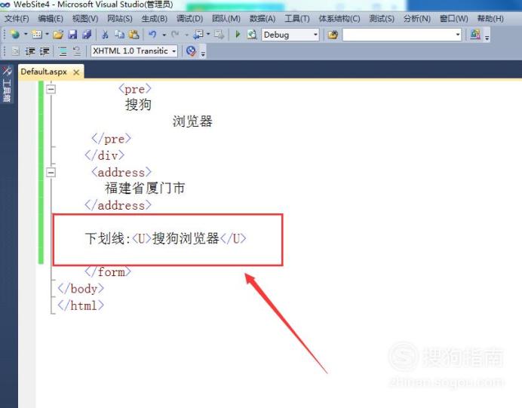The width and height of the screenshot is (522, 408).
Task: Click the Paste clipboard icon
Action: coord(134,34)
